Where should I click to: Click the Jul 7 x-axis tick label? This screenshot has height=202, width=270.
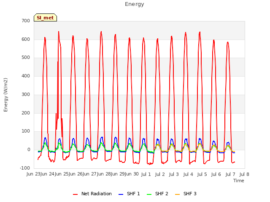click(230, 174)
